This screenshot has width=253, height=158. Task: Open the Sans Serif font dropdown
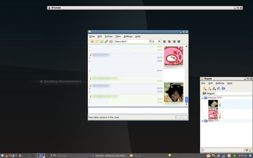tap(150, 41)
